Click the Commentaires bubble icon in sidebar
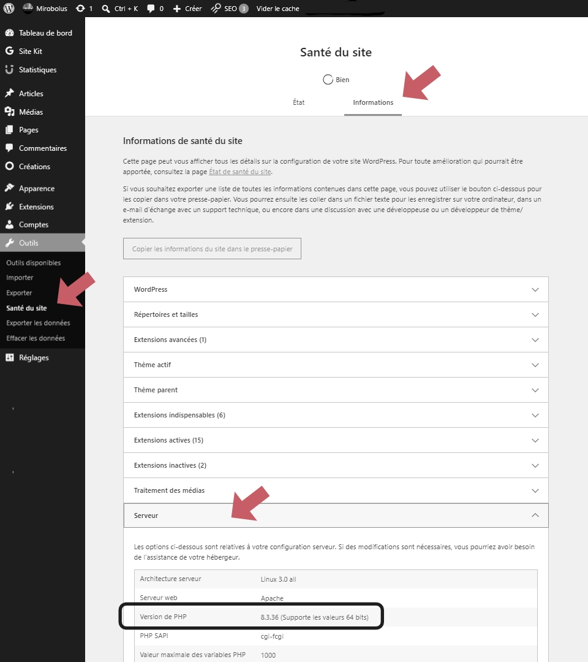588x662 pixels. (x=9, y=148)
